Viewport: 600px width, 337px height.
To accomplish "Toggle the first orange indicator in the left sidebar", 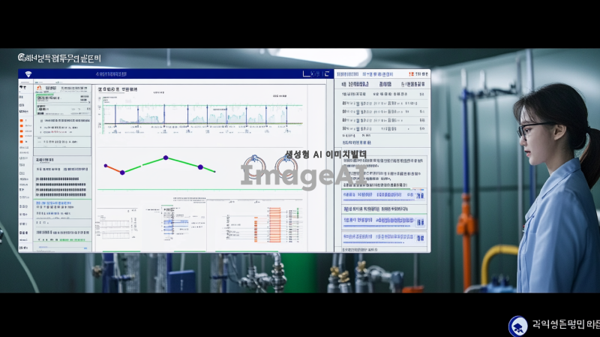I will [22, 120].
